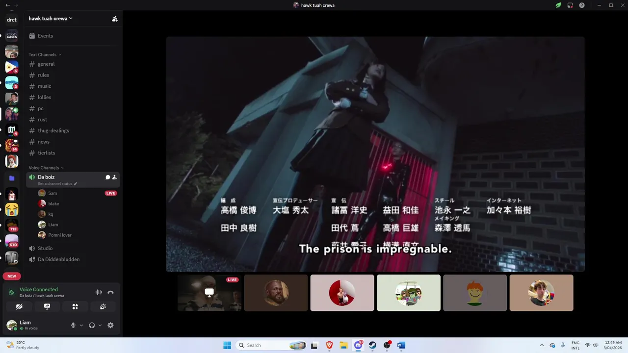This screenshot has height=353, width=628.
Task: Open the drct server in server list
Action: click(12, 20)
